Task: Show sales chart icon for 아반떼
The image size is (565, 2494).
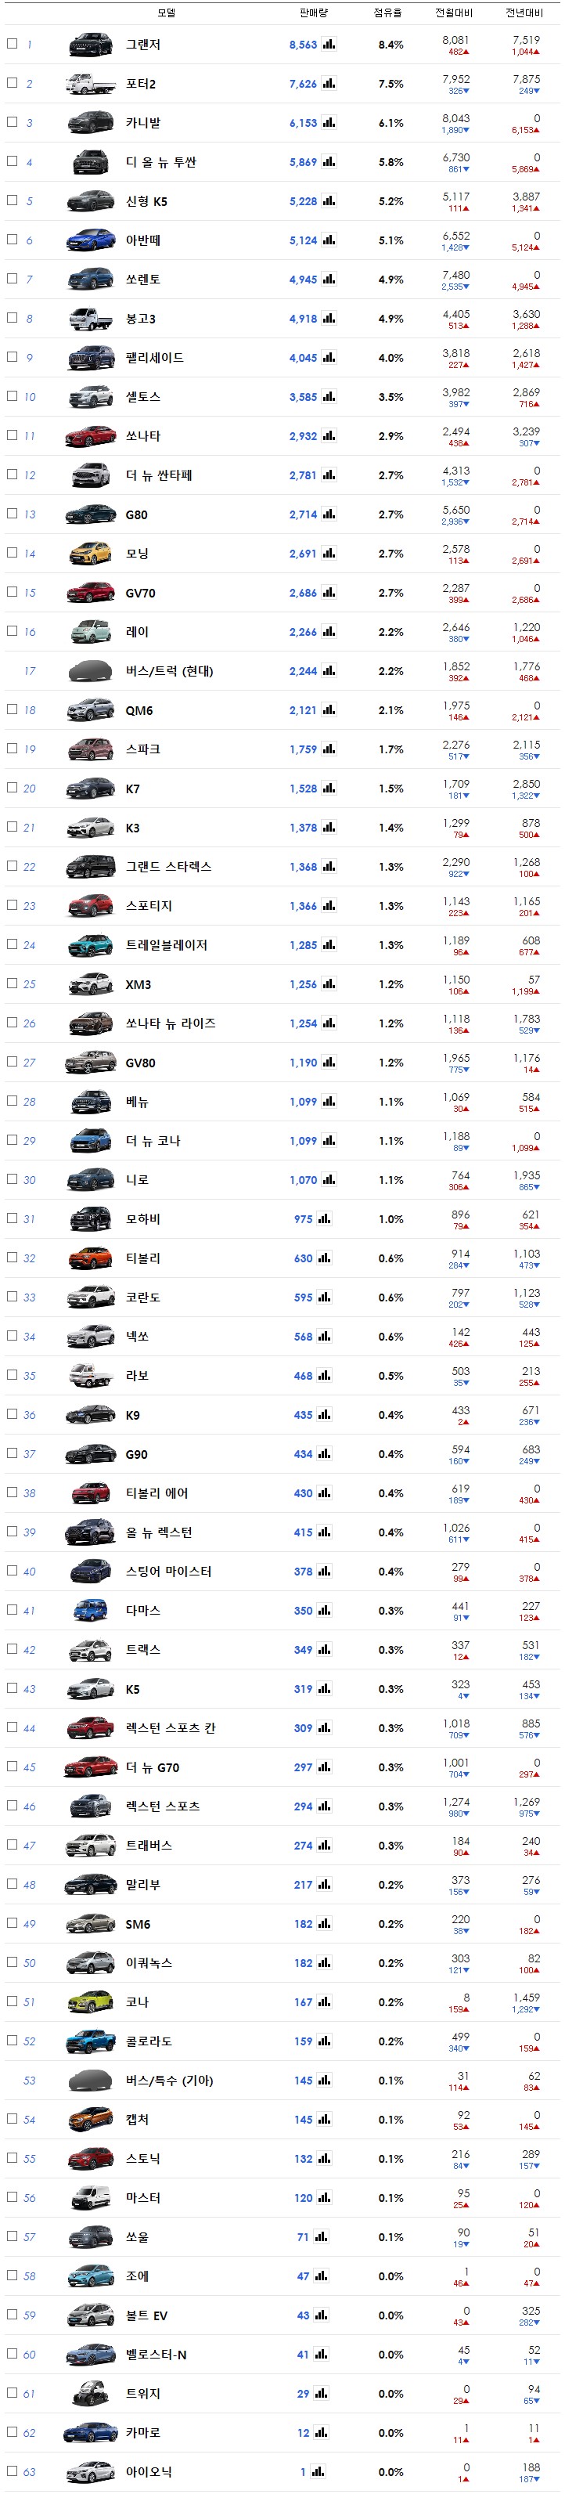Action: (329, 240)
